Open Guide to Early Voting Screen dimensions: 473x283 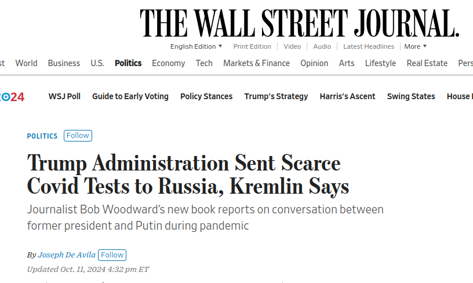pyautogui.click(x=130, y=96)
